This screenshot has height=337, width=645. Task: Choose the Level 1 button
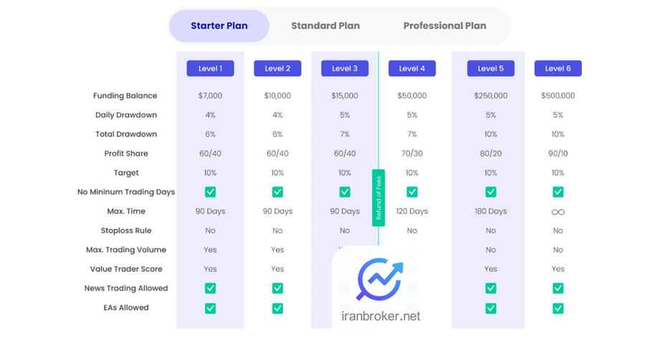[210, 69]
